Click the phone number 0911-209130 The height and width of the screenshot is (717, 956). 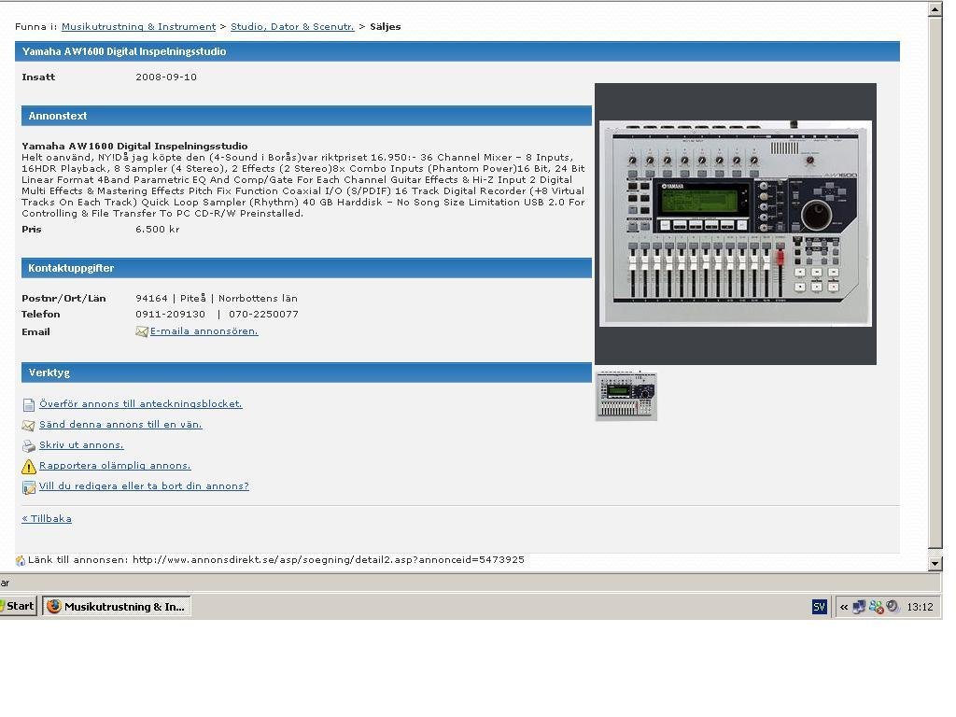170,314
